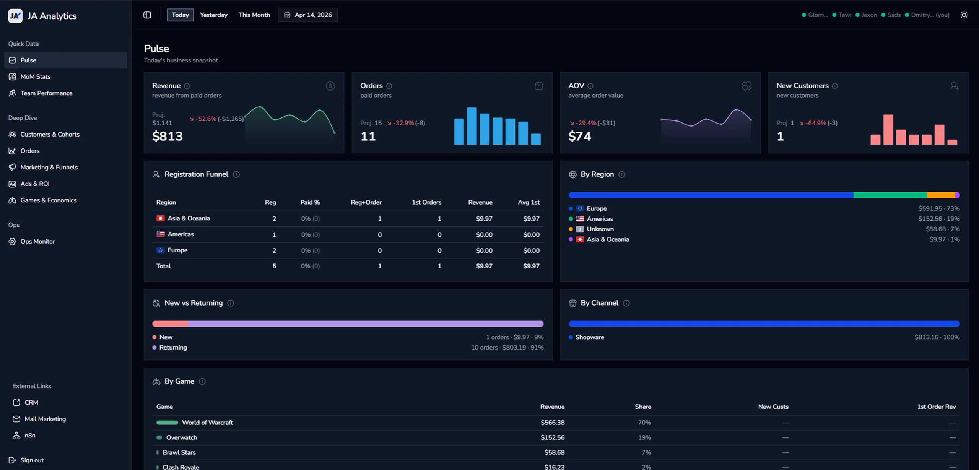
Task: Click Europe blue segment in region bar
Action: pos(711,195)
